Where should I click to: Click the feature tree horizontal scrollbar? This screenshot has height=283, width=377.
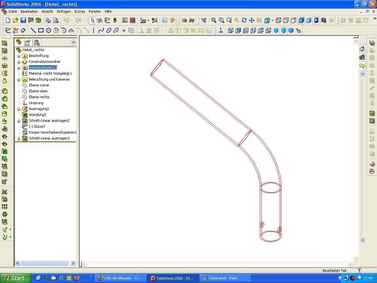(x=45, y=263)
